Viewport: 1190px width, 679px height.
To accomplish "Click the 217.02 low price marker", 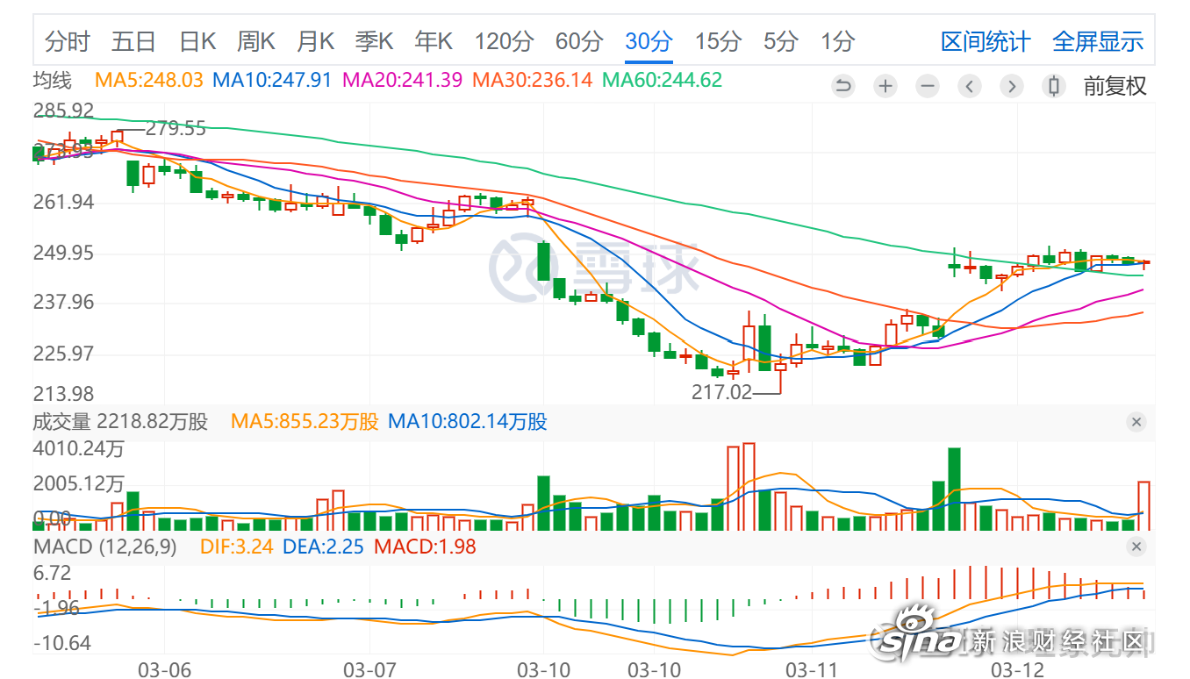I will pyautogui.click(x=721, y=392).
